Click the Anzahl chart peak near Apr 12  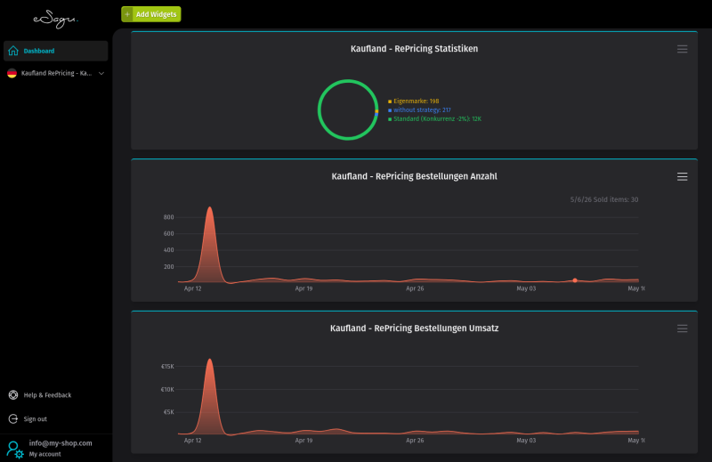click(209, 207)
